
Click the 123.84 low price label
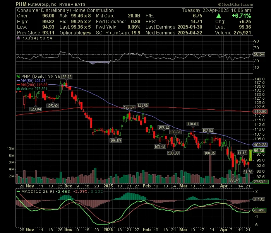coord(36,109)
